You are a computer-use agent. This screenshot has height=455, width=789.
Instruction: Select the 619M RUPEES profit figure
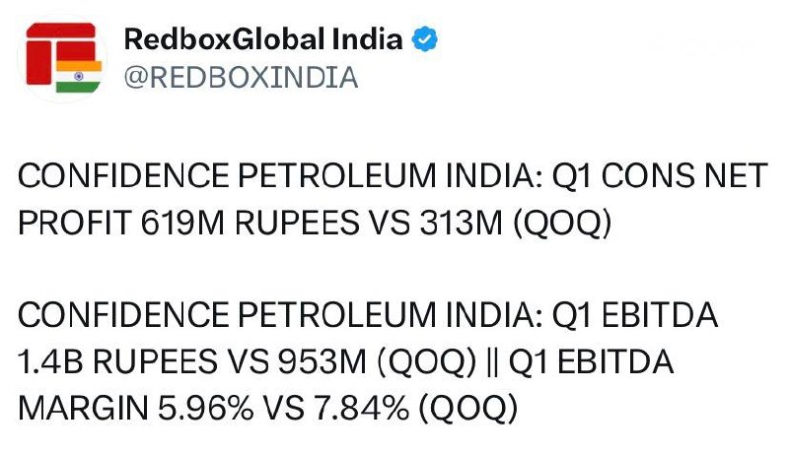(x=250, y=223)
